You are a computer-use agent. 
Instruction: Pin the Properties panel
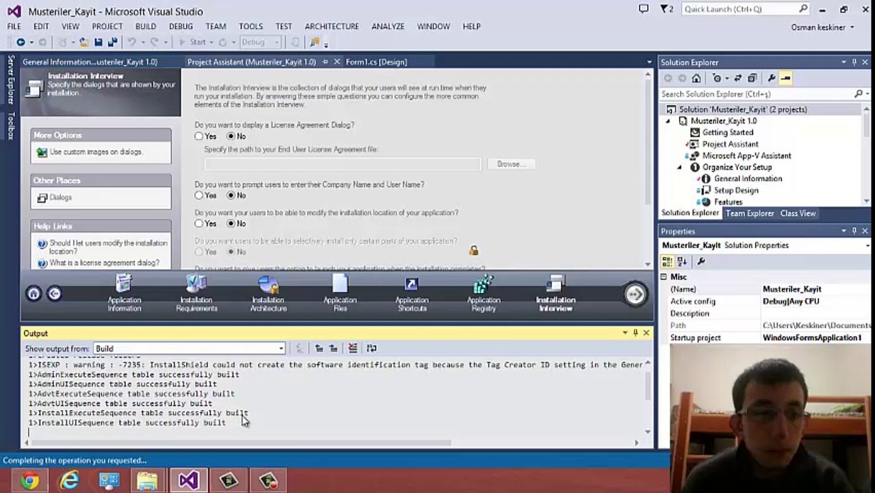pos(854,231)
